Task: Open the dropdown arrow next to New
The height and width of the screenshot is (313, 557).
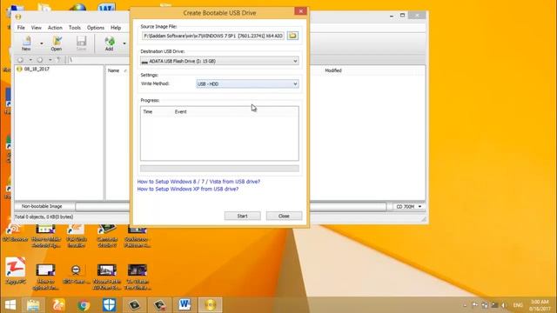Action: click(x=42, y=43)
